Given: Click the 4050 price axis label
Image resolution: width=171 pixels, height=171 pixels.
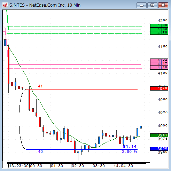Looking at the screenshot, I should [163, 100].
